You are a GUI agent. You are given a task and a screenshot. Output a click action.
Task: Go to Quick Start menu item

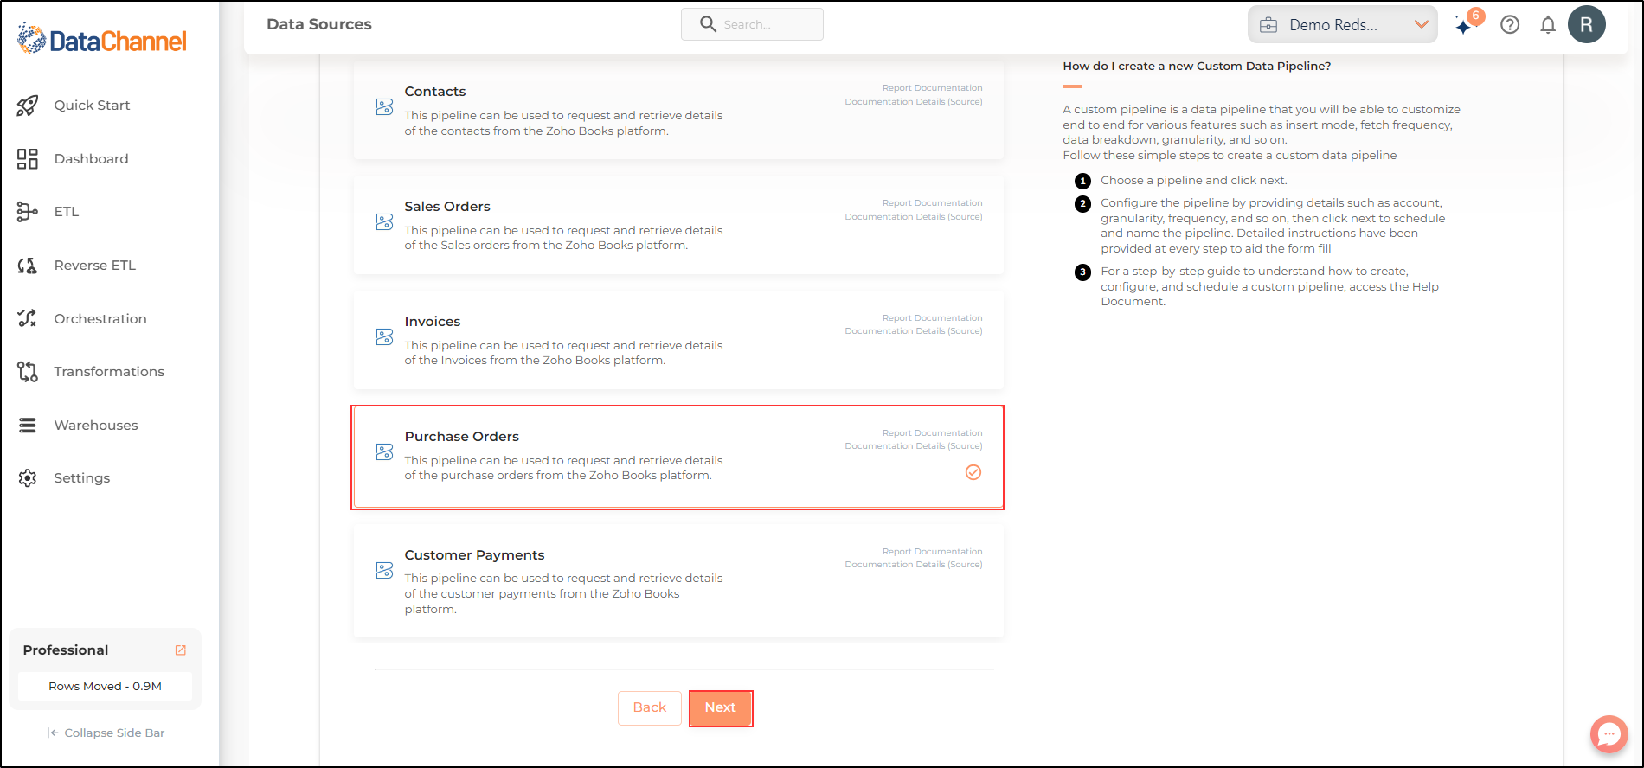(92, 106)
